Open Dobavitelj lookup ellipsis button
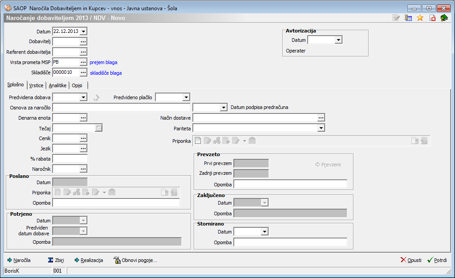The image size is (455, 278). tap(83, 42)
